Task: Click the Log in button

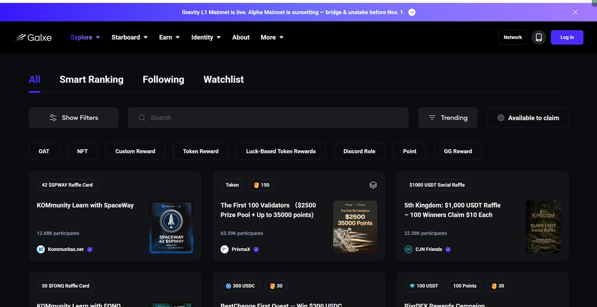Action: tap(567, 37)
